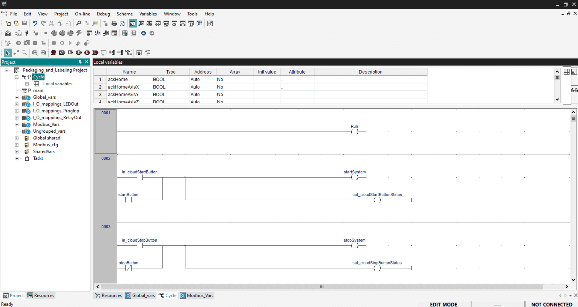Start the project compile (lightning icon)
Image resolution: width=578 pixels, height=307 pixels.
point(79,33)
